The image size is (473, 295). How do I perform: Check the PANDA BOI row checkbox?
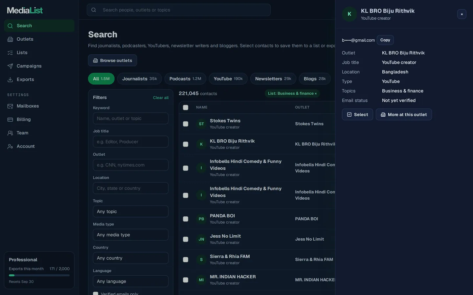186,219
